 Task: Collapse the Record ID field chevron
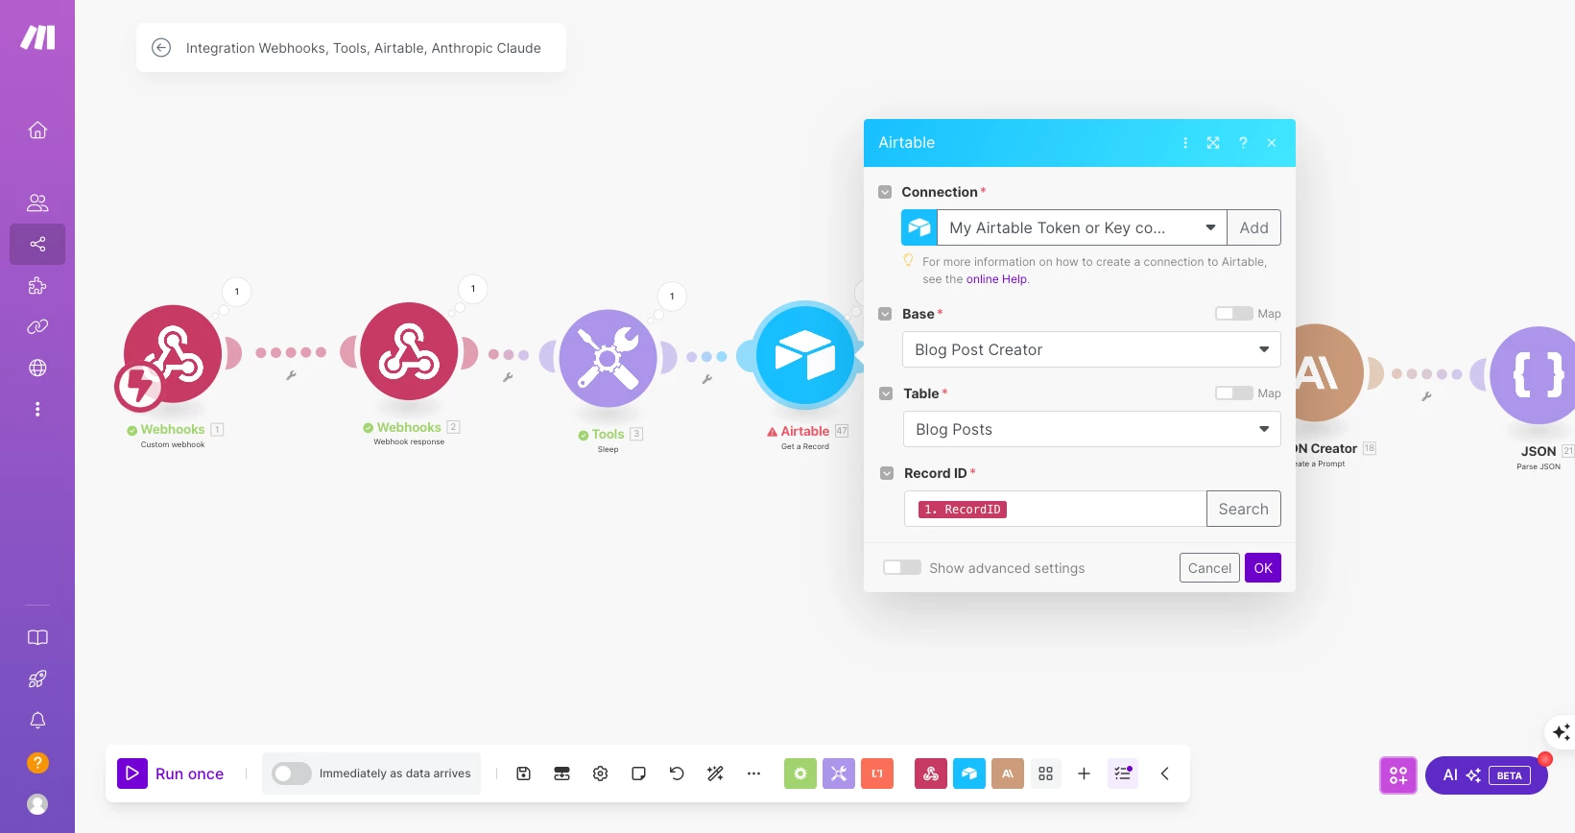point(887,473)
